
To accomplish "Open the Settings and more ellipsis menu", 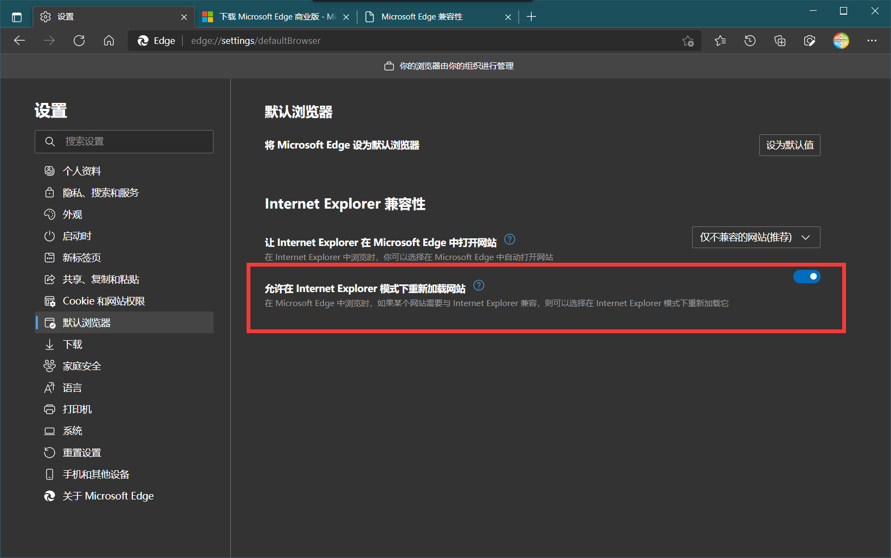I will click(871, 41).
